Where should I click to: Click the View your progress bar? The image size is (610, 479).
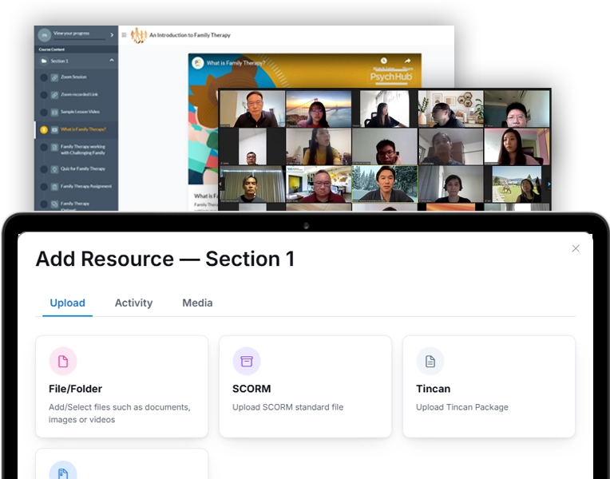79,39
